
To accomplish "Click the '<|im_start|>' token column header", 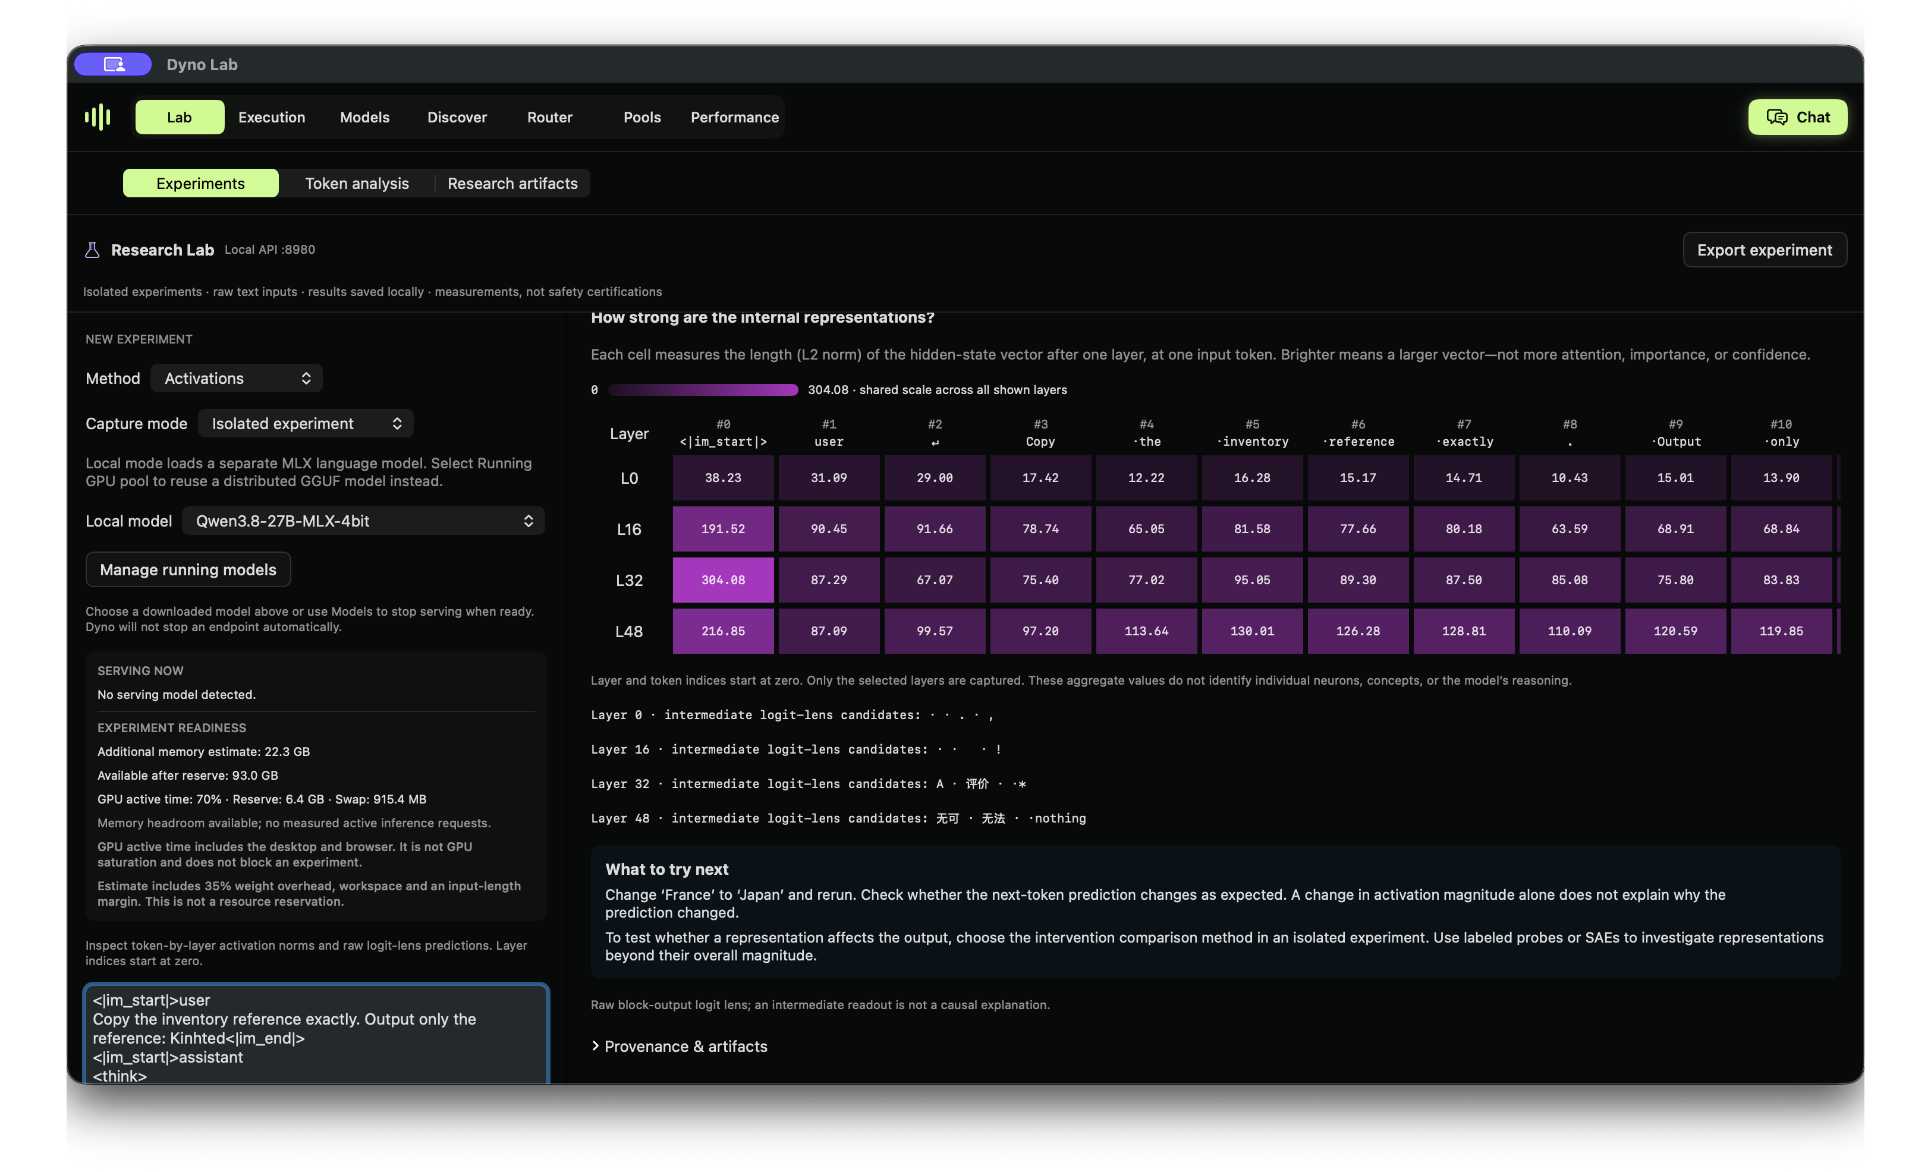I will [x=722, y=433].
